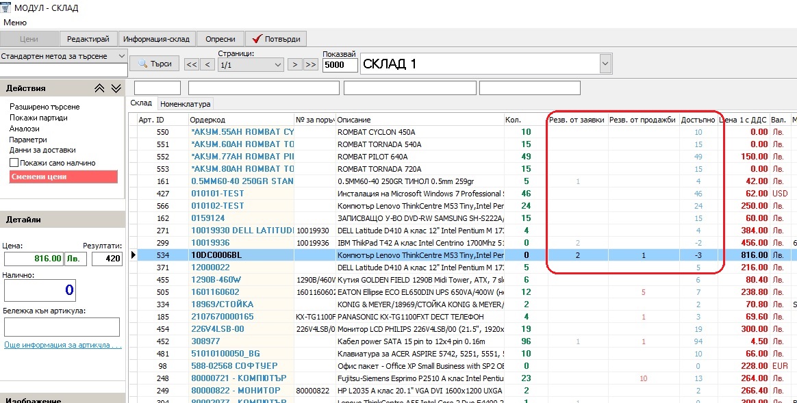
Task: Select Разширено търсене action
Action: tap(45, 107)
